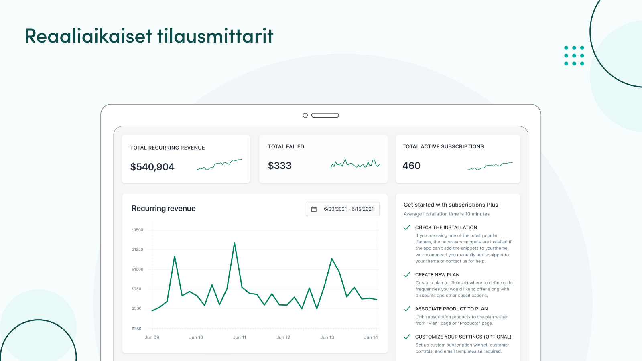Toggle the Check the Installation checkmark
The height and width of the screenshot is (361, 642).
point(407,227)
